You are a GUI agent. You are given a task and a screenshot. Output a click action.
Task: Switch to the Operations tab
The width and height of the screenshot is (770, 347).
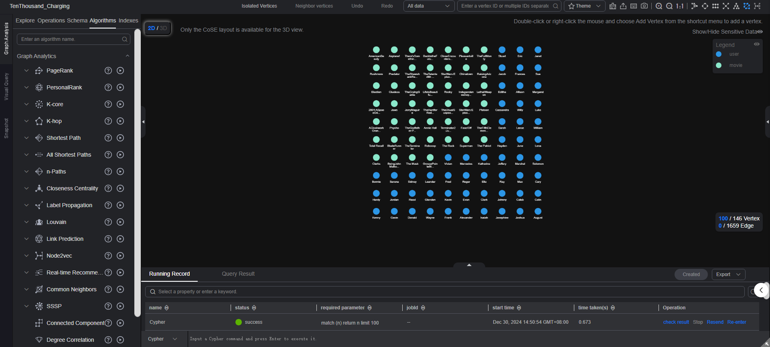(51, 20)
